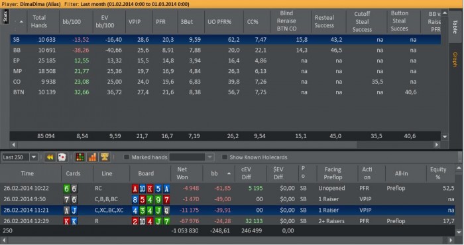Select the hand at 26.02.2014 9:50
464x245 pixels.
point(228,199)
